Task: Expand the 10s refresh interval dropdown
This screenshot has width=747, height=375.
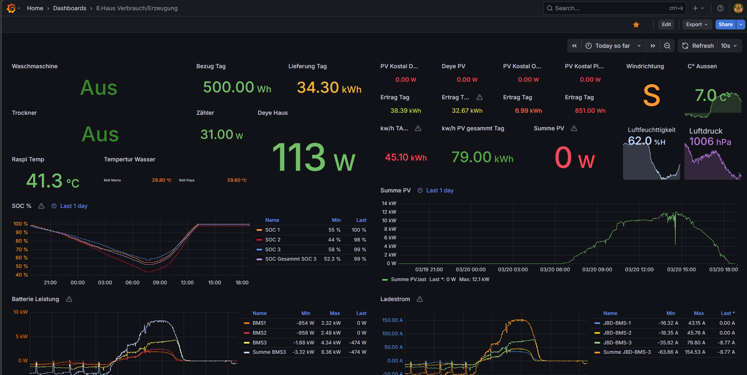Action: (x=729, y=46)
